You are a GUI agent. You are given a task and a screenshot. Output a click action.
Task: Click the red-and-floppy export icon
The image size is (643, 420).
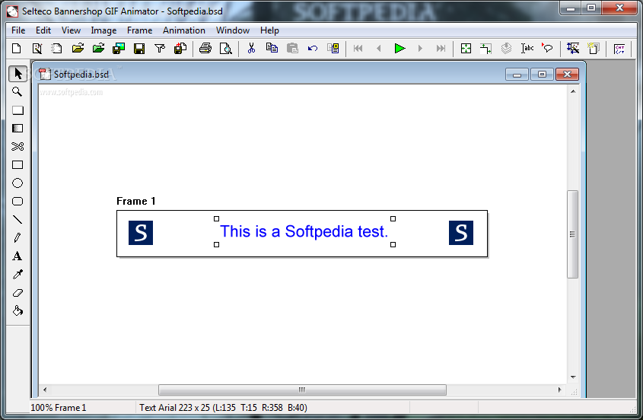(180, 49)
